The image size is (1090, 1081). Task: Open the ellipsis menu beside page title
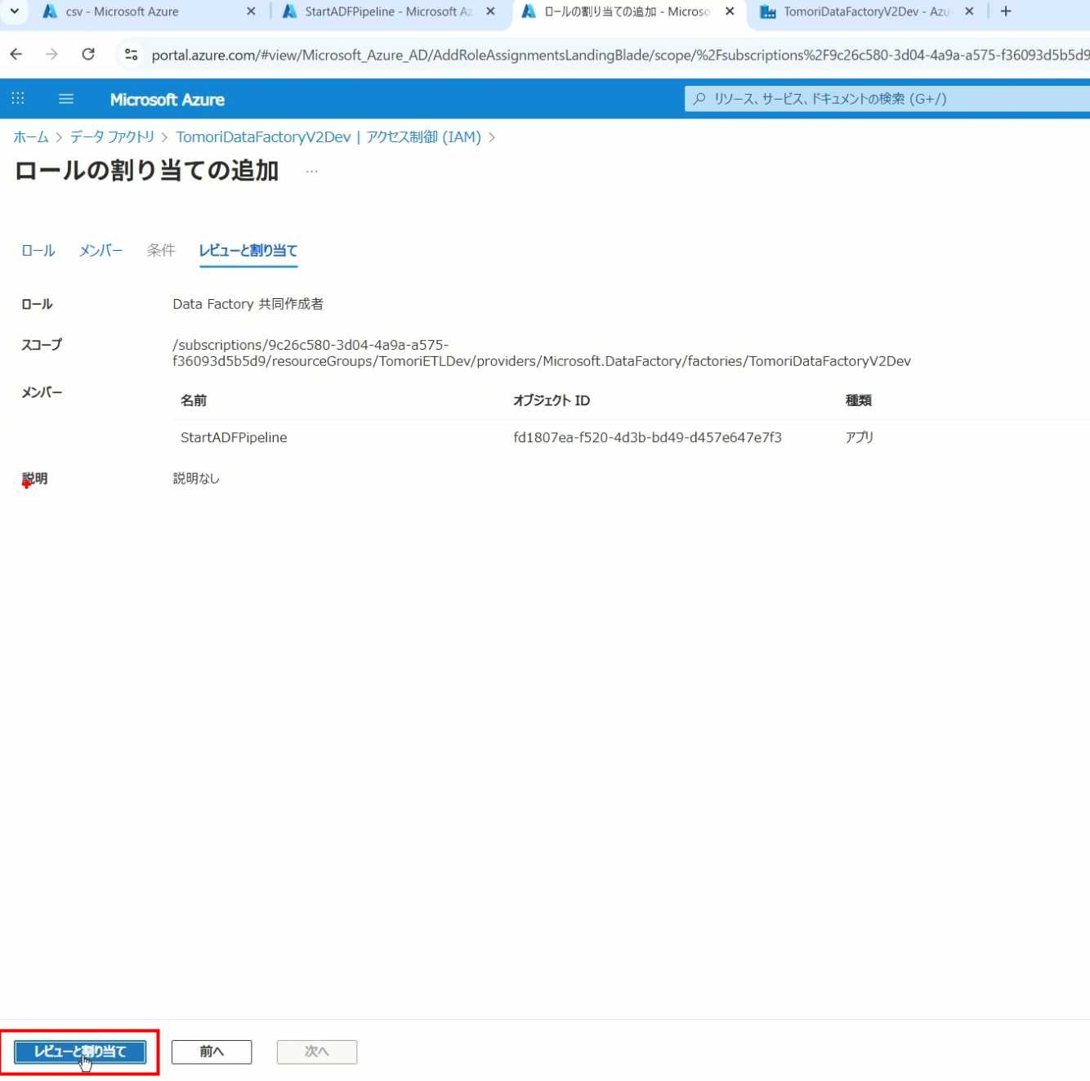(311, 172)
